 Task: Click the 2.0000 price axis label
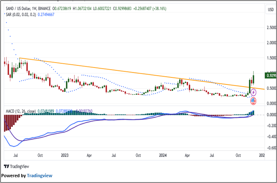coord(272,43)
